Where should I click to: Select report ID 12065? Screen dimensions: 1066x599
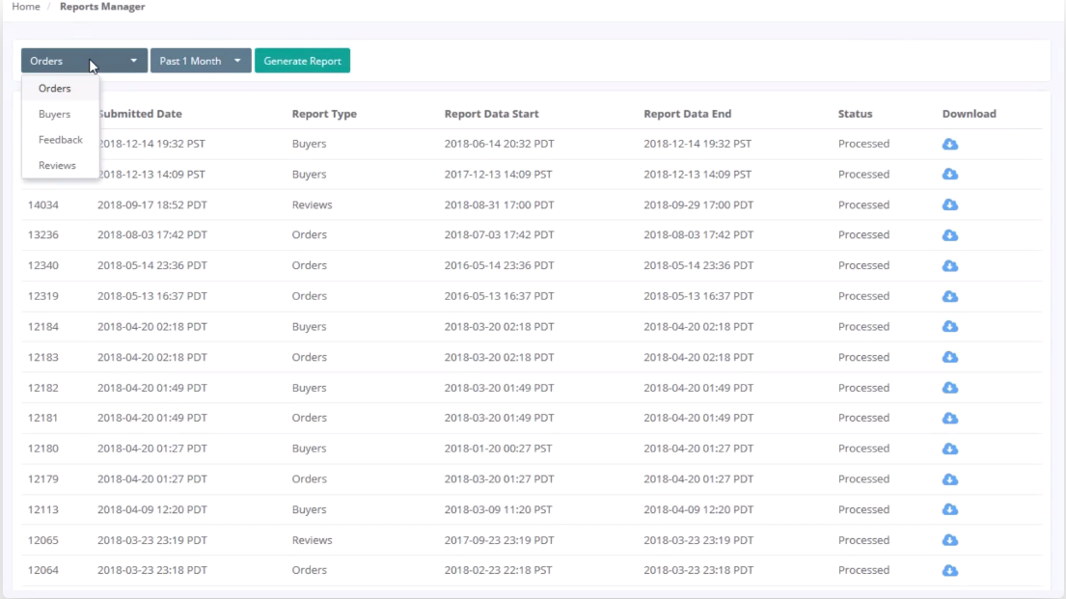coord(42,540)
